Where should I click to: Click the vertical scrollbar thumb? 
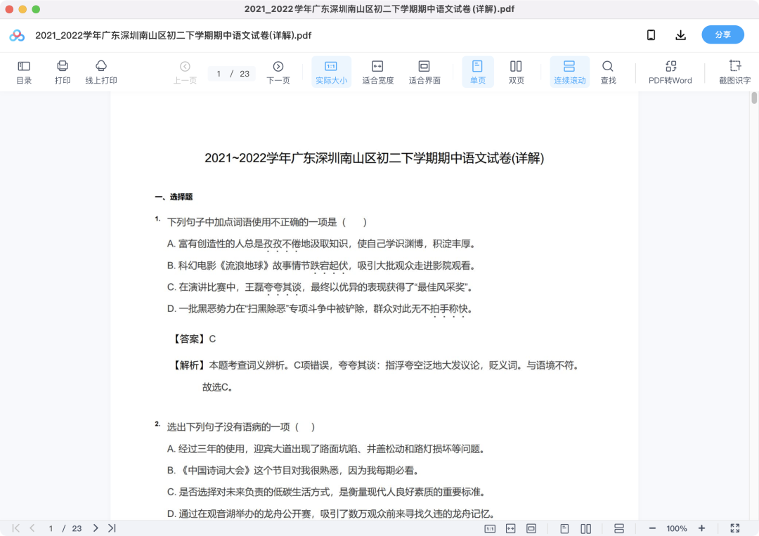pos(753,98)
